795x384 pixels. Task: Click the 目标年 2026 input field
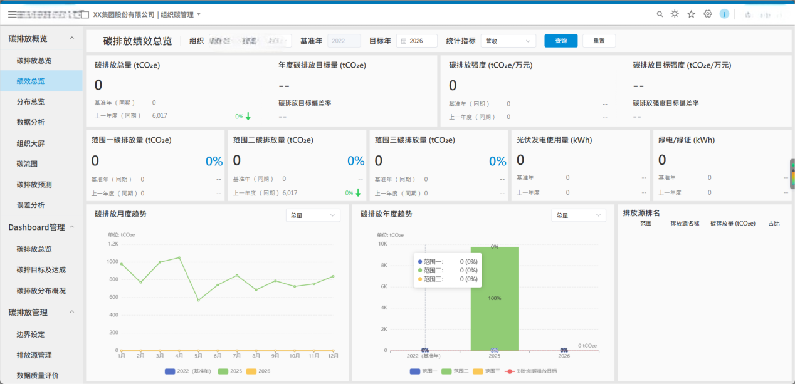[417, 41]
